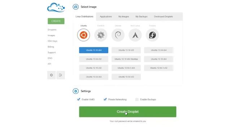231x130 pixels.
Task: Open SSH Keys in the sidebar
Action: pyautogui.click(x=52, y=41)
